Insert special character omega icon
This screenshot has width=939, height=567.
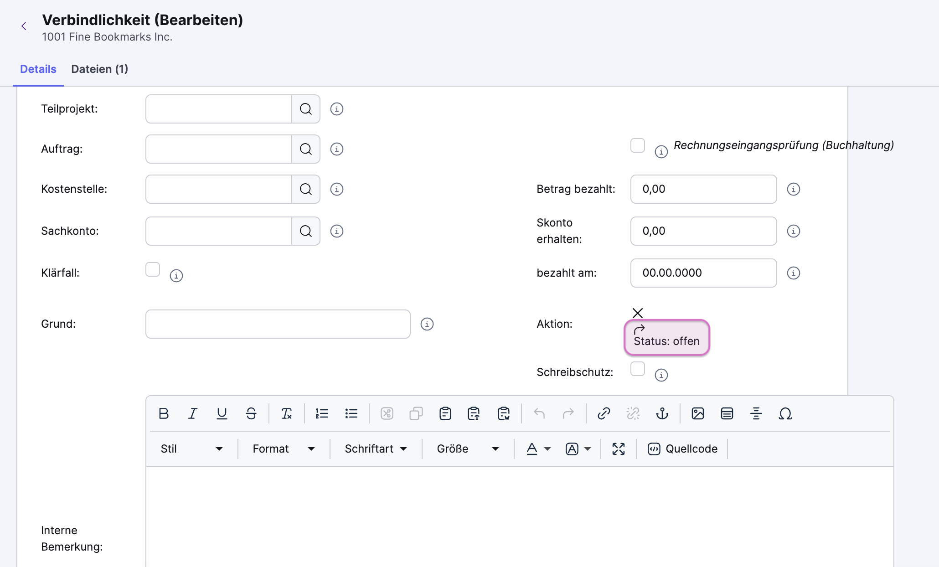click(x=785, y=413)
